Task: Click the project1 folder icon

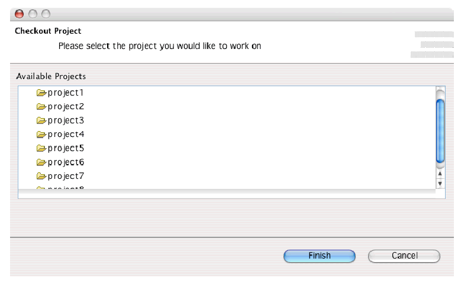Action: [x=41, y=93]
